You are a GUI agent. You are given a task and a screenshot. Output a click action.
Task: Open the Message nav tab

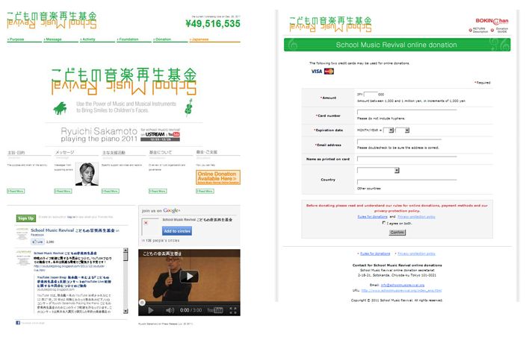pyautogui.click(x=61, y=40)
